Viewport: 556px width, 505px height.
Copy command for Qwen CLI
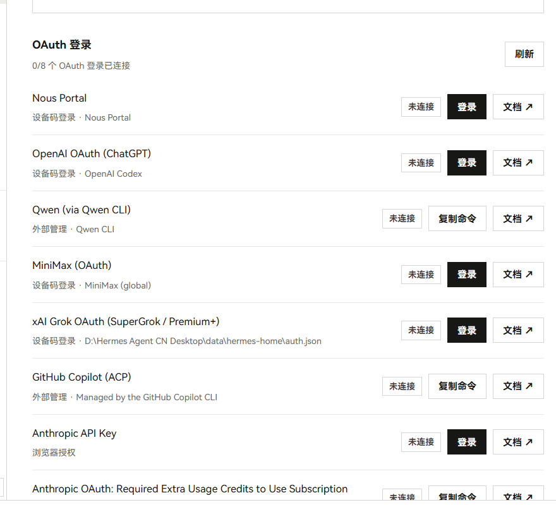point(457,218)
